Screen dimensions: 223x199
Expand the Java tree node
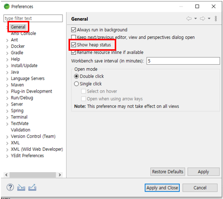7,73
